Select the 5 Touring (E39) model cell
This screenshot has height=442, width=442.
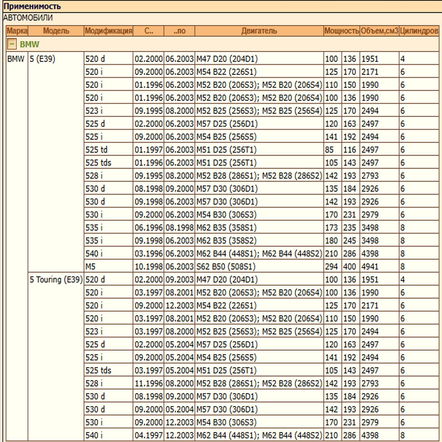(x=56, y=280)
